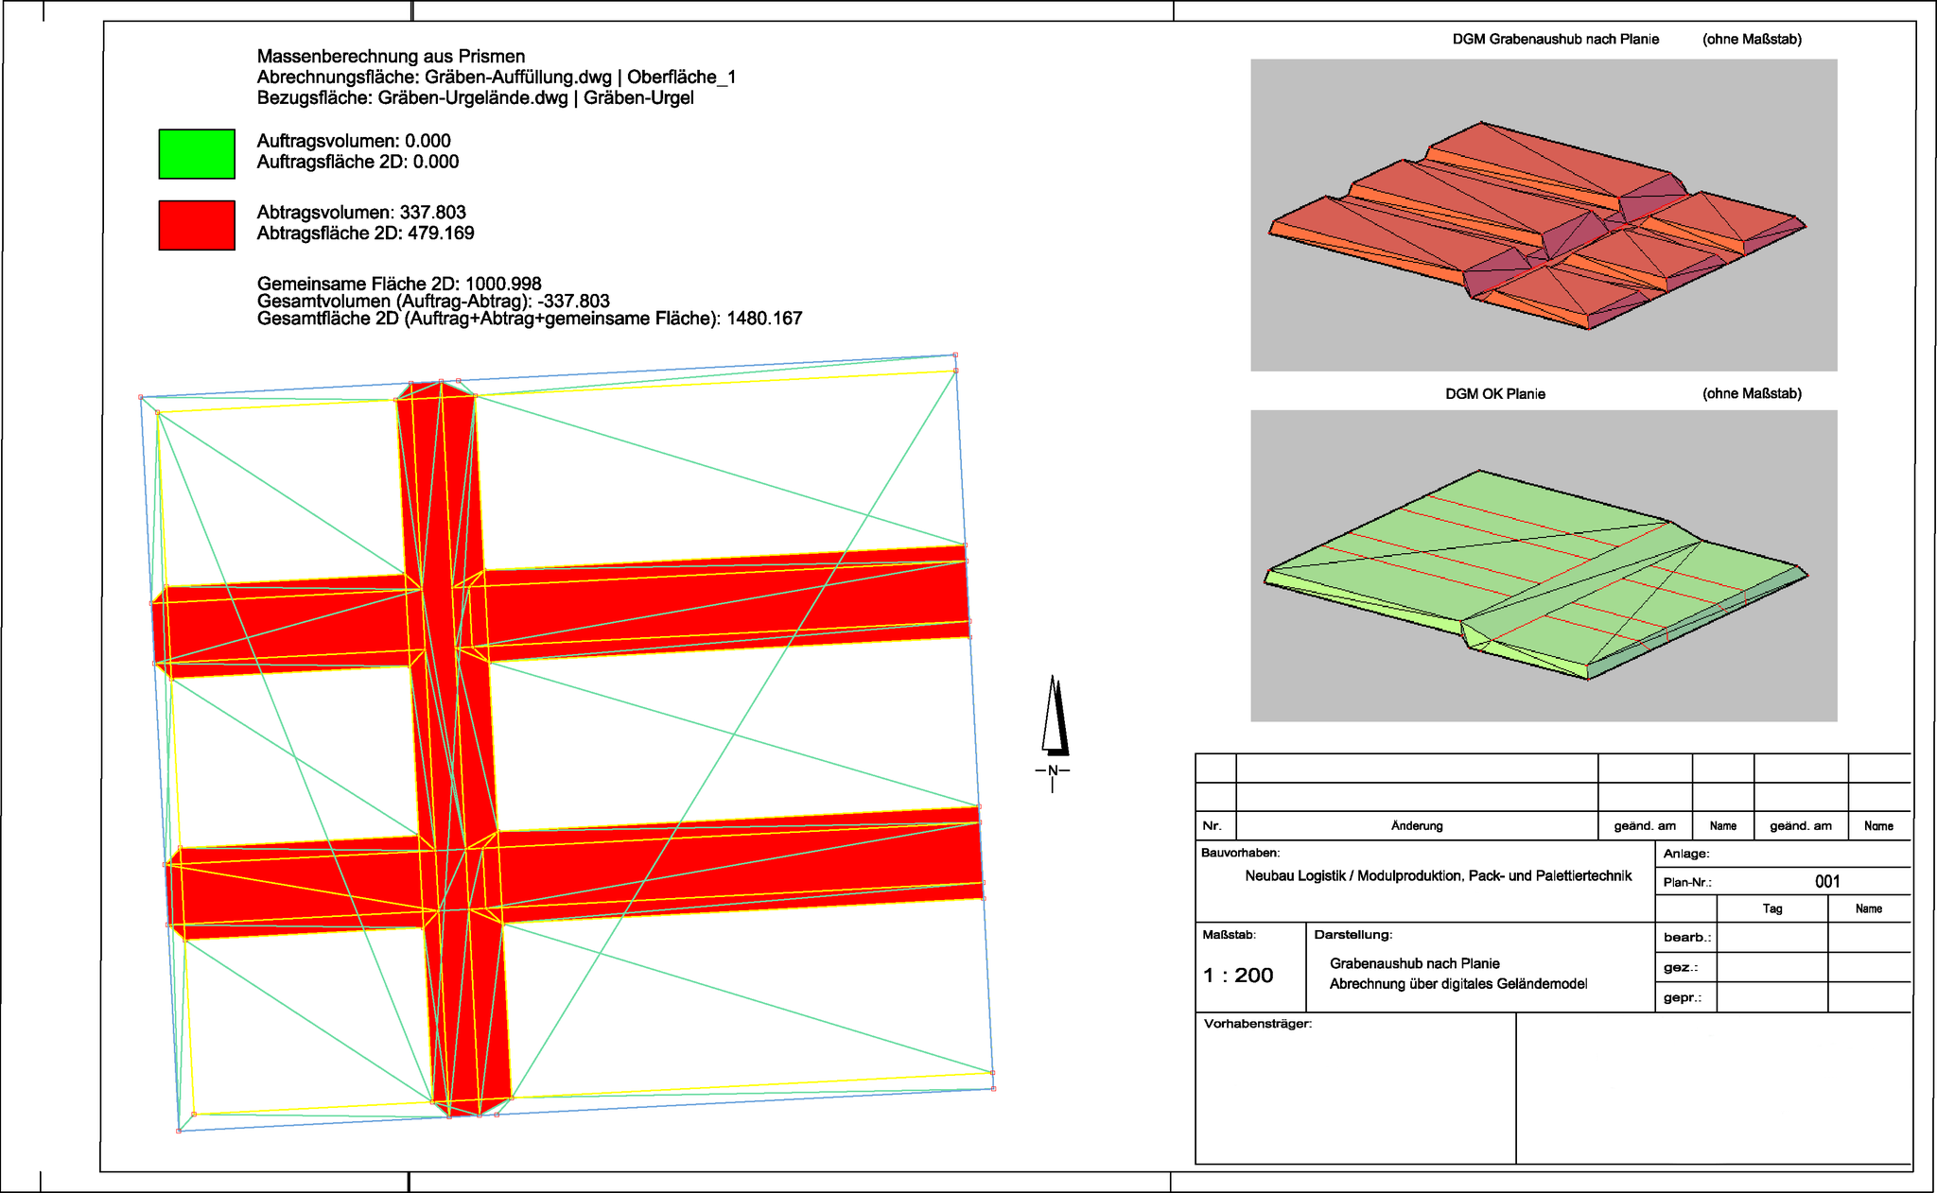
Task: Click the Bauvorhaben project name text
Action: [1438, 876]
